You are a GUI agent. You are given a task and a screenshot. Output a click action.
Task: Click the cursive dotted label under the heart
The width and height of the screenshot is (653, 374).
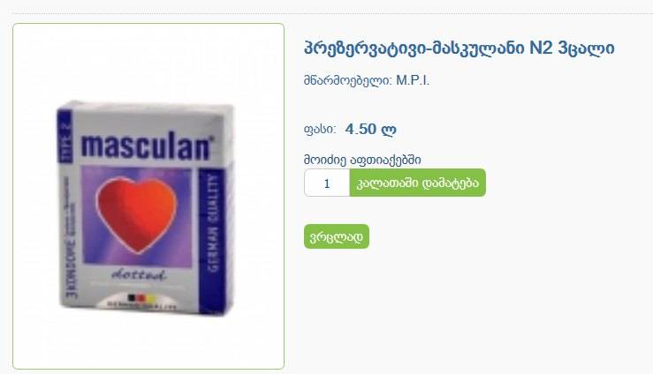(x=139, y=275)
